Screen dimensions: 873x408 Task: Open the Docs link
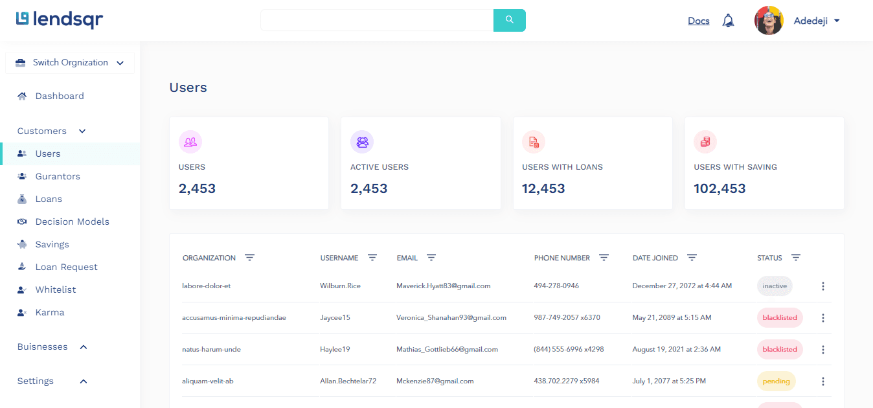pos(699,21)
